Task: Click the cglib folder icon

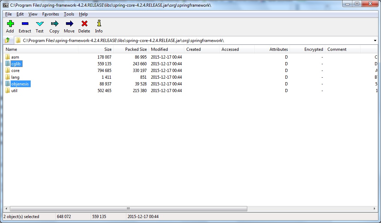Action: pos(7,64)
